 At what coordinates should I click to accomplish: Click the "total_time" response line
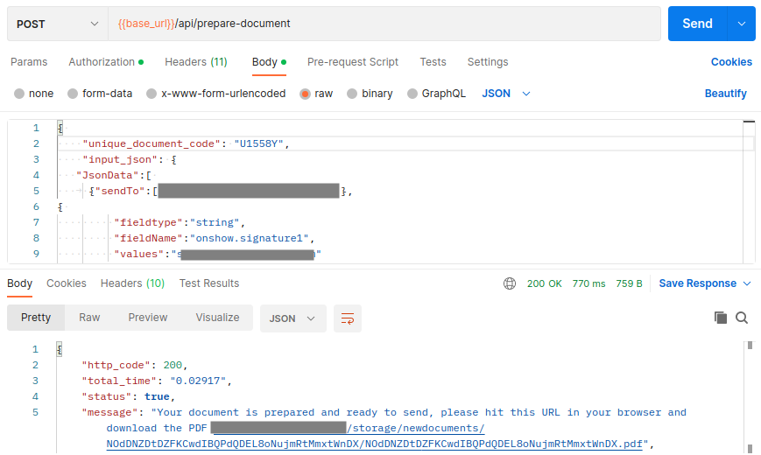click(x=157, y=381)
